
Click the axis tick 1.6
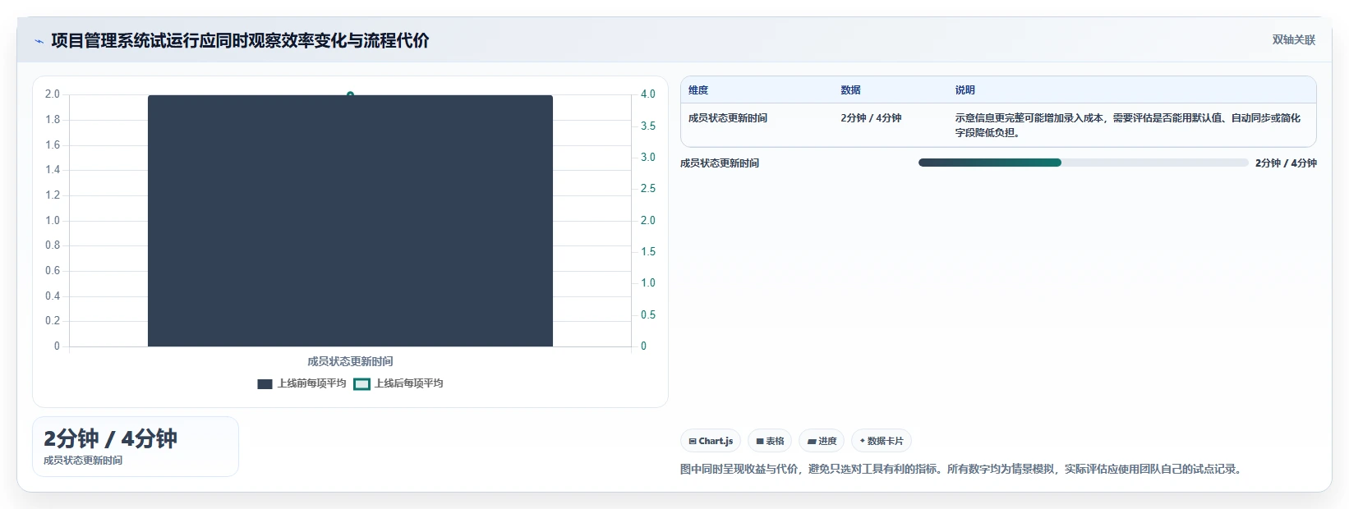pos(53,145)
